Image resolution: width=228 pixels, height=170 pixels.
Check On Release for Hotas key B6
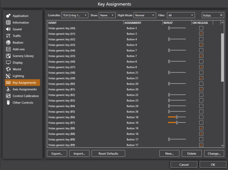pyautogui.click(x=201, y=117)
